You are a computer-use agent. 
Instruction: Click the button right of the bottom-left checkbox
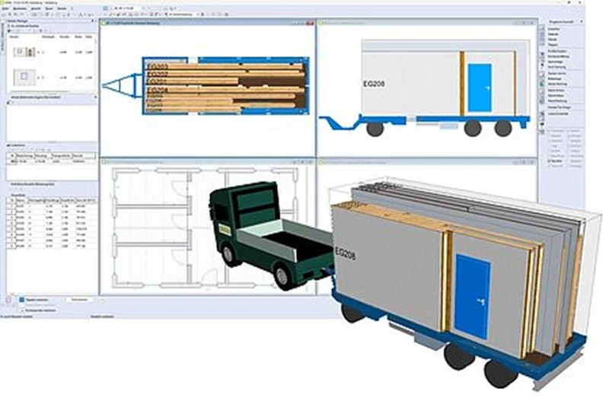pyautogui.click(x=80, y=300)
